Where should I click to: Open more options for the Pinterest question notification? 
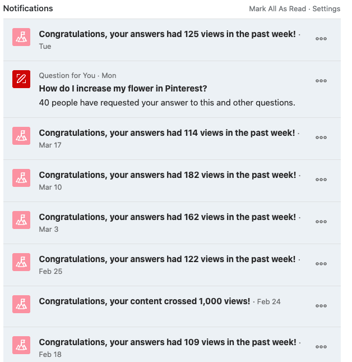click(321, 81)
